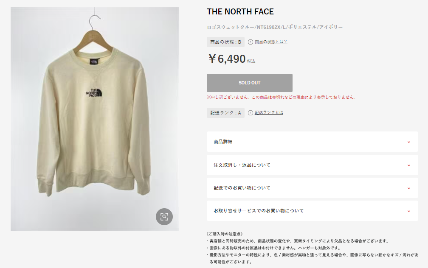Open the 配送ランクとは link
This screenshot has width=428, height=268.
pos(269,113)
